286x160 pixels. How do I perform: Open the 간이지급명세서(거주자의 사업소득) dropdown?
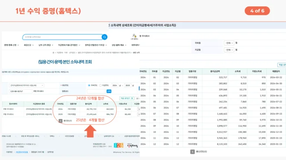tap(27, 85)
